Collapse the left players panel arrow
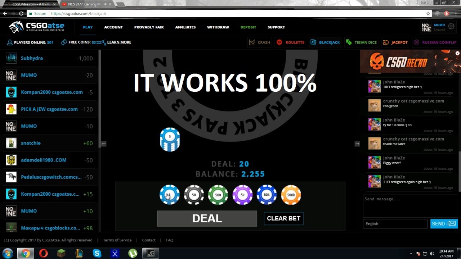The image size is (461, 259). pyautogui.click(x=104, y=144)
